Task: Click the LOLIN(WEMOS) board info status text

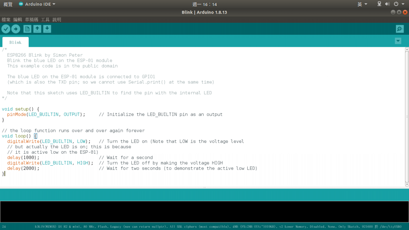Action: pos(218,227)
